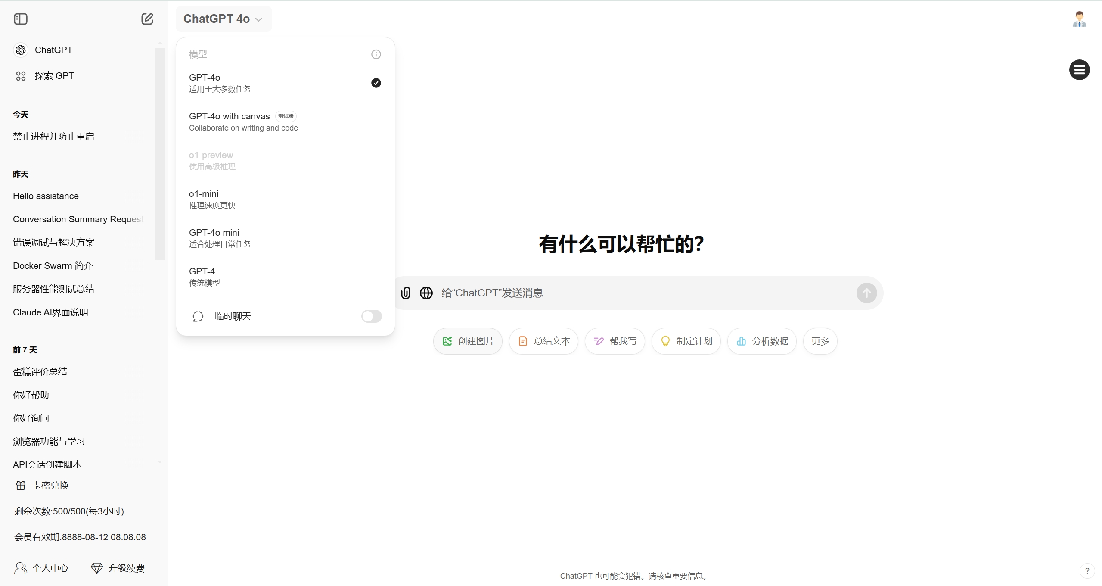
Task: Click the web search globe icon
Action: tap(426, 293)
